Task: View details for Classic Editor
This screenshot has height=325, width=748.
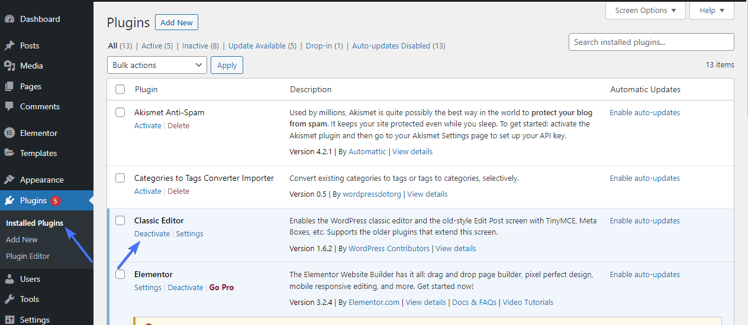Action: (x=456, y=248)
